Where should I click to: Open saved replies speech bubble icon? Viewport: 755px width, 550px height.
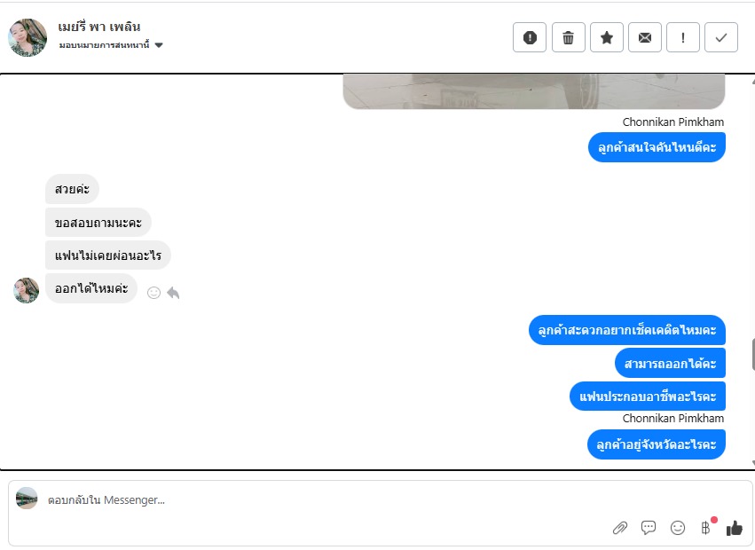click(x=649, y=528)
